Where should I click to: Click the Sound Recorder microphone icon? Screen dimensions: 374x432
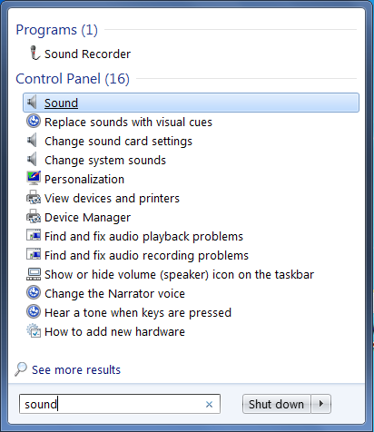(x=34, y=53)
